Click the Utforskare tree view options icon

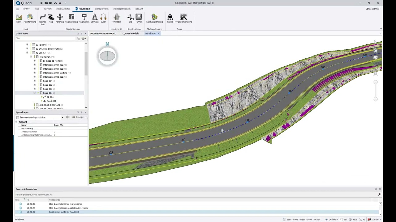79,39
